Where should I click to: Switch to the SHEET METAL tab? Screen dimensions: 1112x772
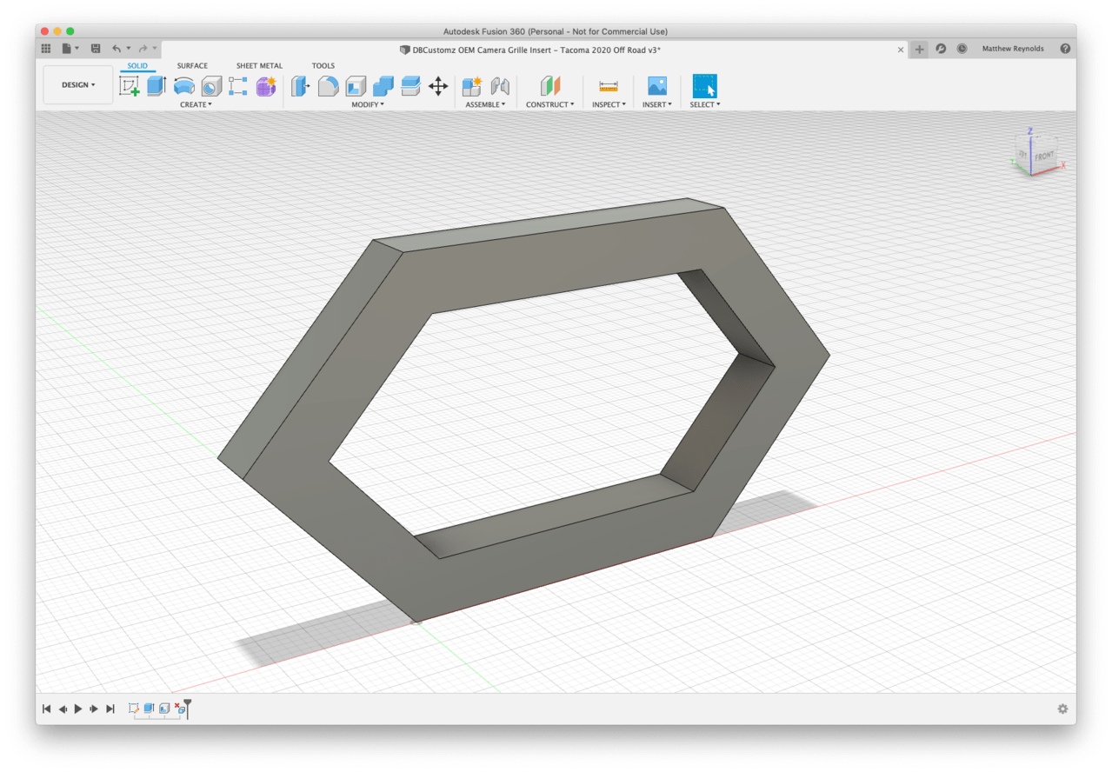point(259,66)
